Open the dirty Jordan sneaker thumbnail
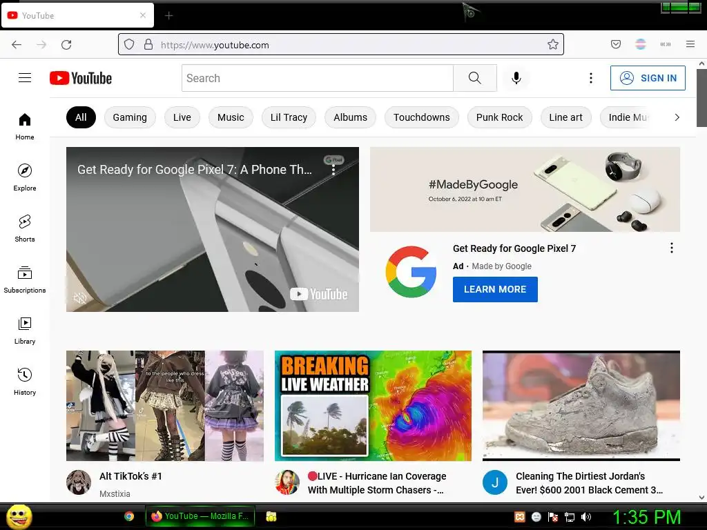Image resolution: width=707 pixels, height=530 pixels. [x=581, y=406]
